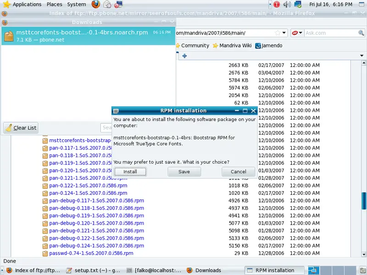
Task: Click first workspace in pager
Action: 313,270
